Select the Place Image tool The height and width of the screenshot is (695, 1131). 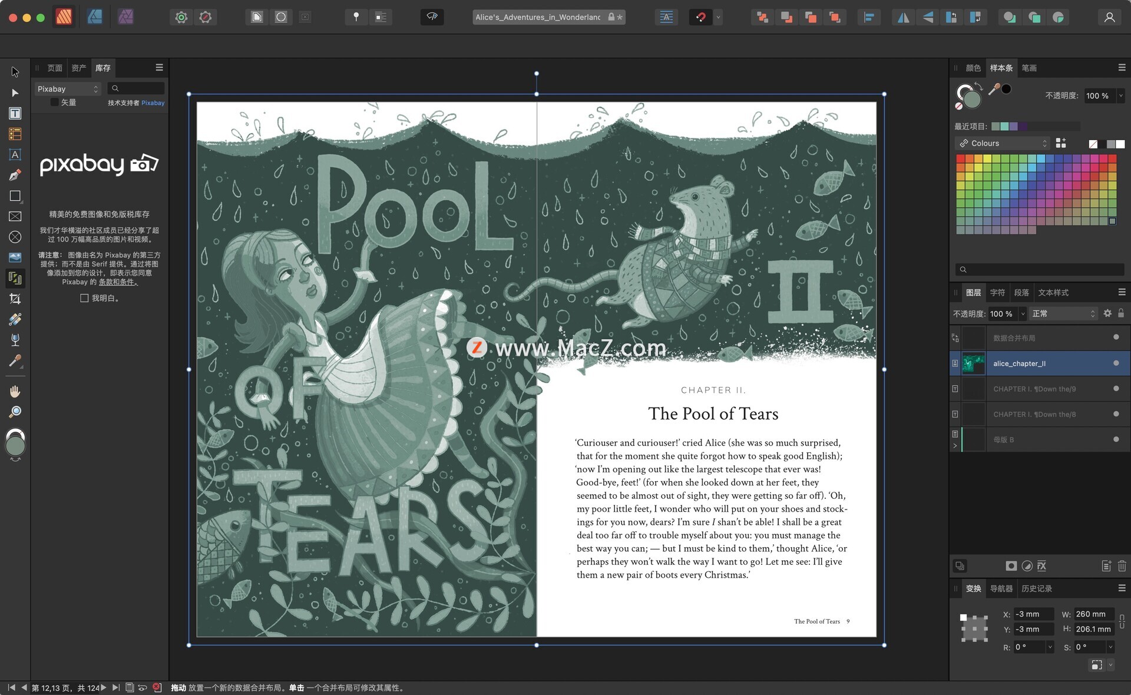tap(15, 257)
